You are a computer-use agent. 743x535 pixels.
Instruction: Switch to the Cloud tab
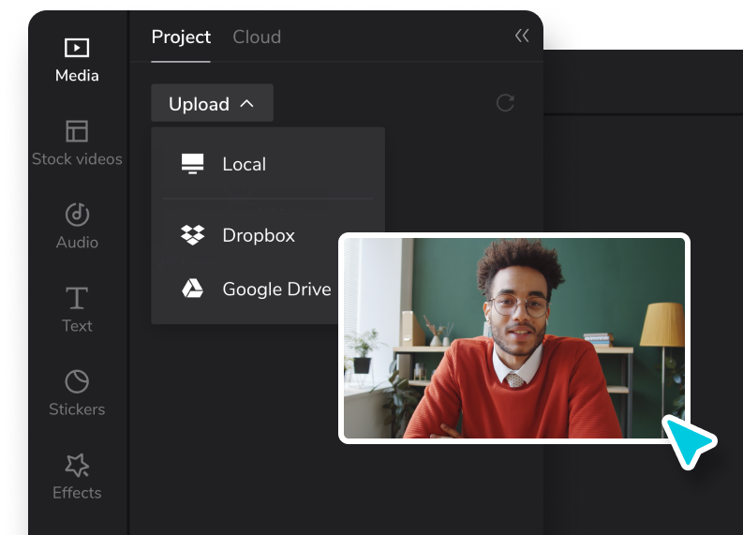(x=257, y=37)
